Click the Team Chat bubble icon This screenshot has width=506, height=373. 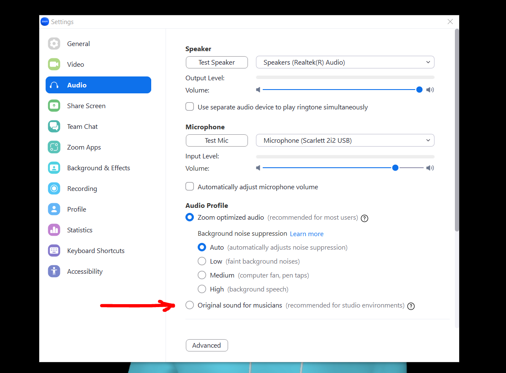[x=54, y=126]
